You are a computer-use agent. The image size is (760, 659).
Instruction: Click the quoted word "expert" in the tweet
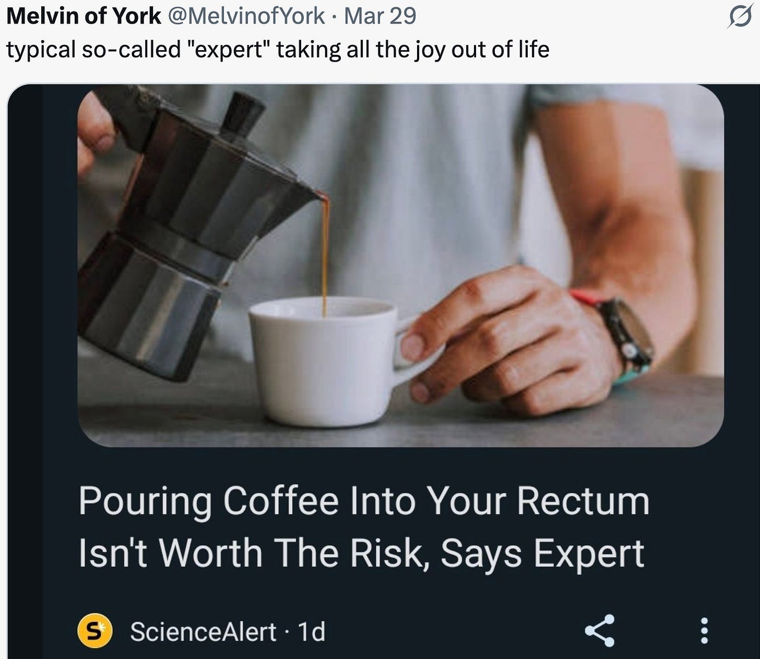tap(233, 50)
